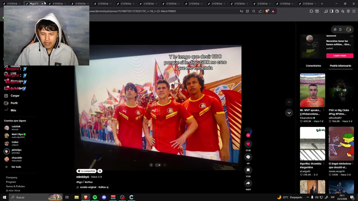The width and height of the screenshot is (358, 201).
Task: Switch to the Podría interesarte tab
Action: tap(340, 66)
